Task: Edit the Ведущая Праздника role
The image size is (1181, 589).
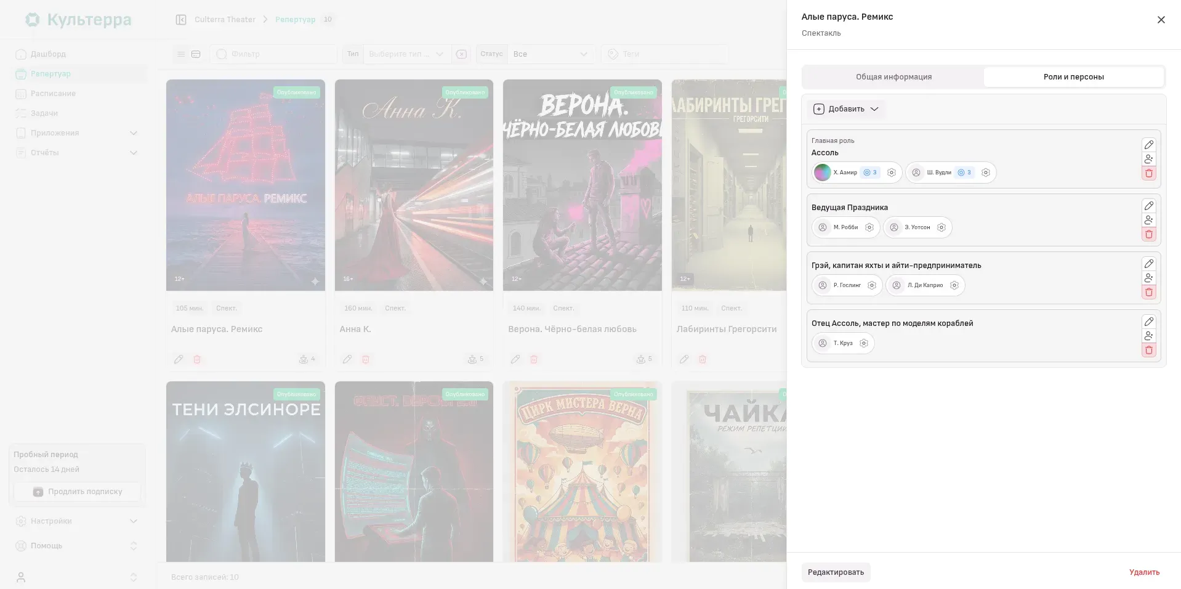Action: [1148, 206]
